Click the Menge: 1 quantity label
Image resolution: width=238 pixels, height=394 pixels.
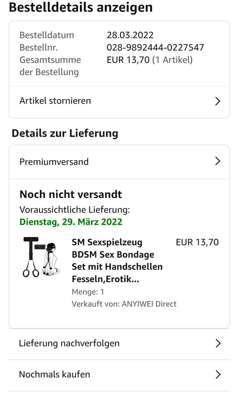pos(88,292)
